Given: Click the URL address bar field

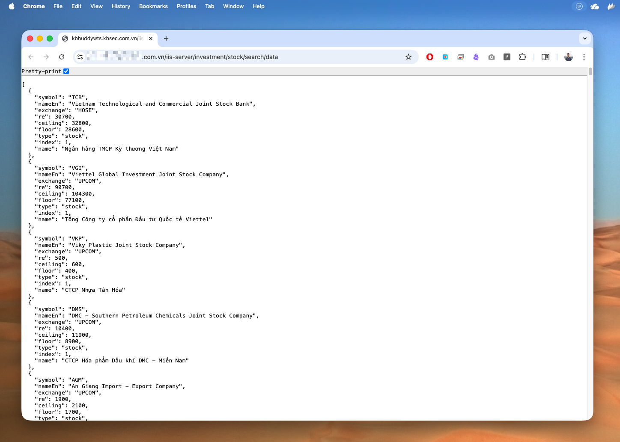Looking at the screenshot, I should pyautogui.click(x=257, y=57).
